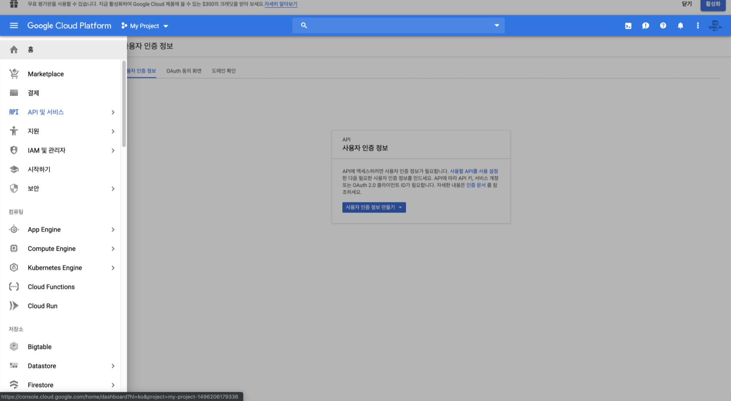Click the Cloud Functions icon

(14, 287)
